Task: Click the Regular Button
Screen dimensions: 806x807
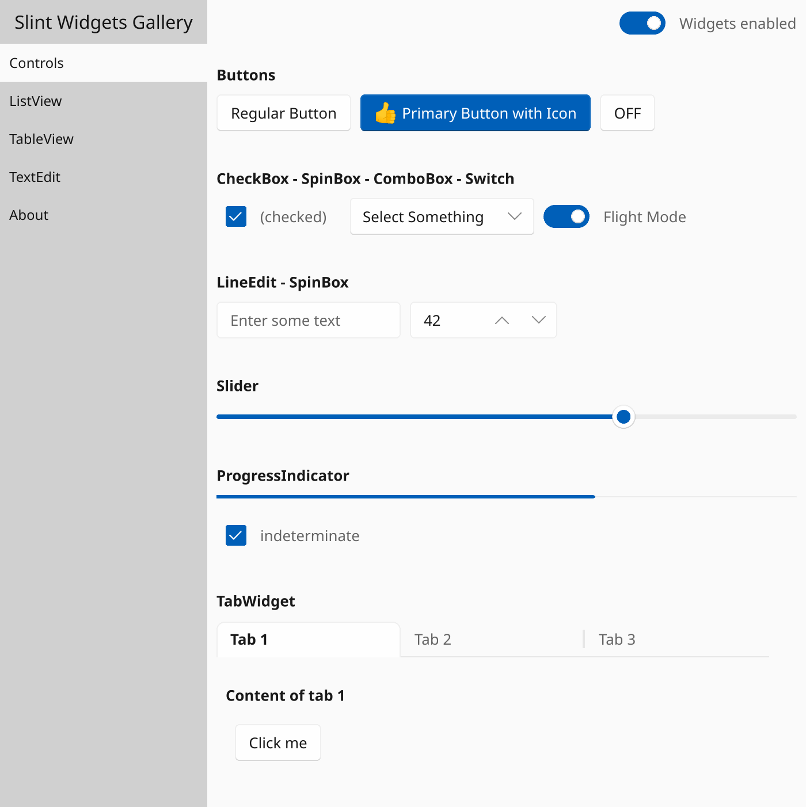Action: pyautogui.click(x=283, y=113)
